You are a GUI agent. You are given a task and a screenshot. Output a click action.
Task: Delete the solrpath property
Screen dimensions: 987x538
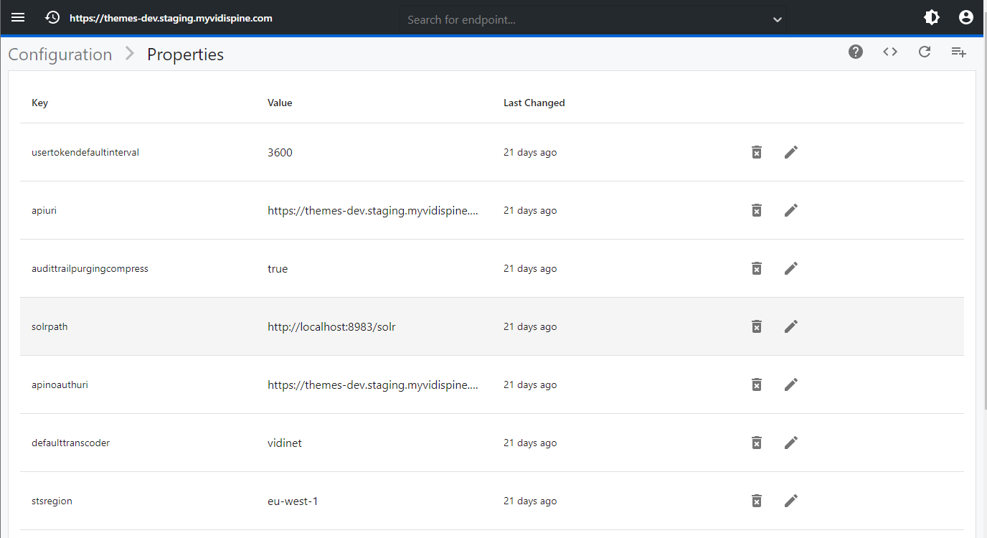pyautogui.click(x=756, y=326)
